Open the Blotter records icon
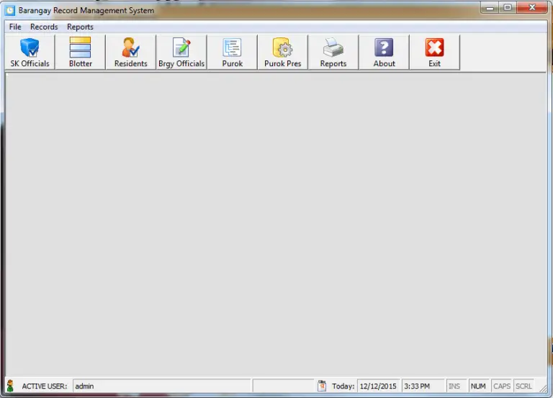Screen dimensions: 553x398 (x=81, y=52)
